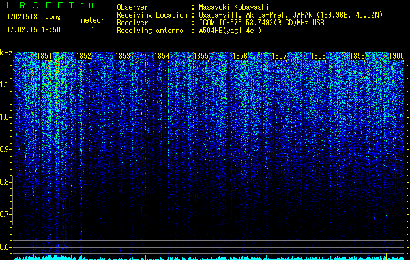Click the Observer field label
Image resolution: width=410 pixels, height=260 pixels.
[x=132, y=7]
